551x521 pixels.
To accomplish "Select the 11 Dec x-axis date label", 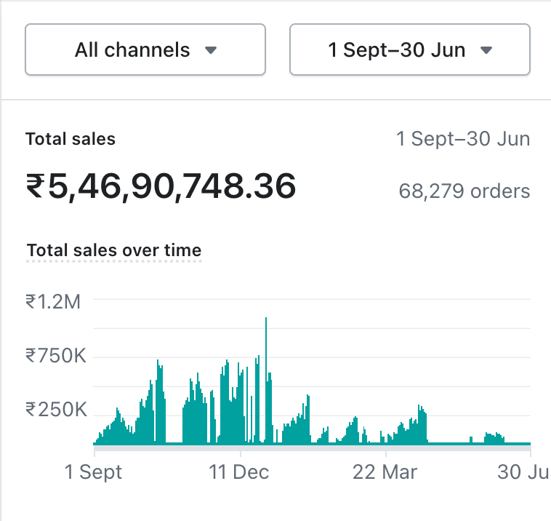I will (x=239, y=472).
